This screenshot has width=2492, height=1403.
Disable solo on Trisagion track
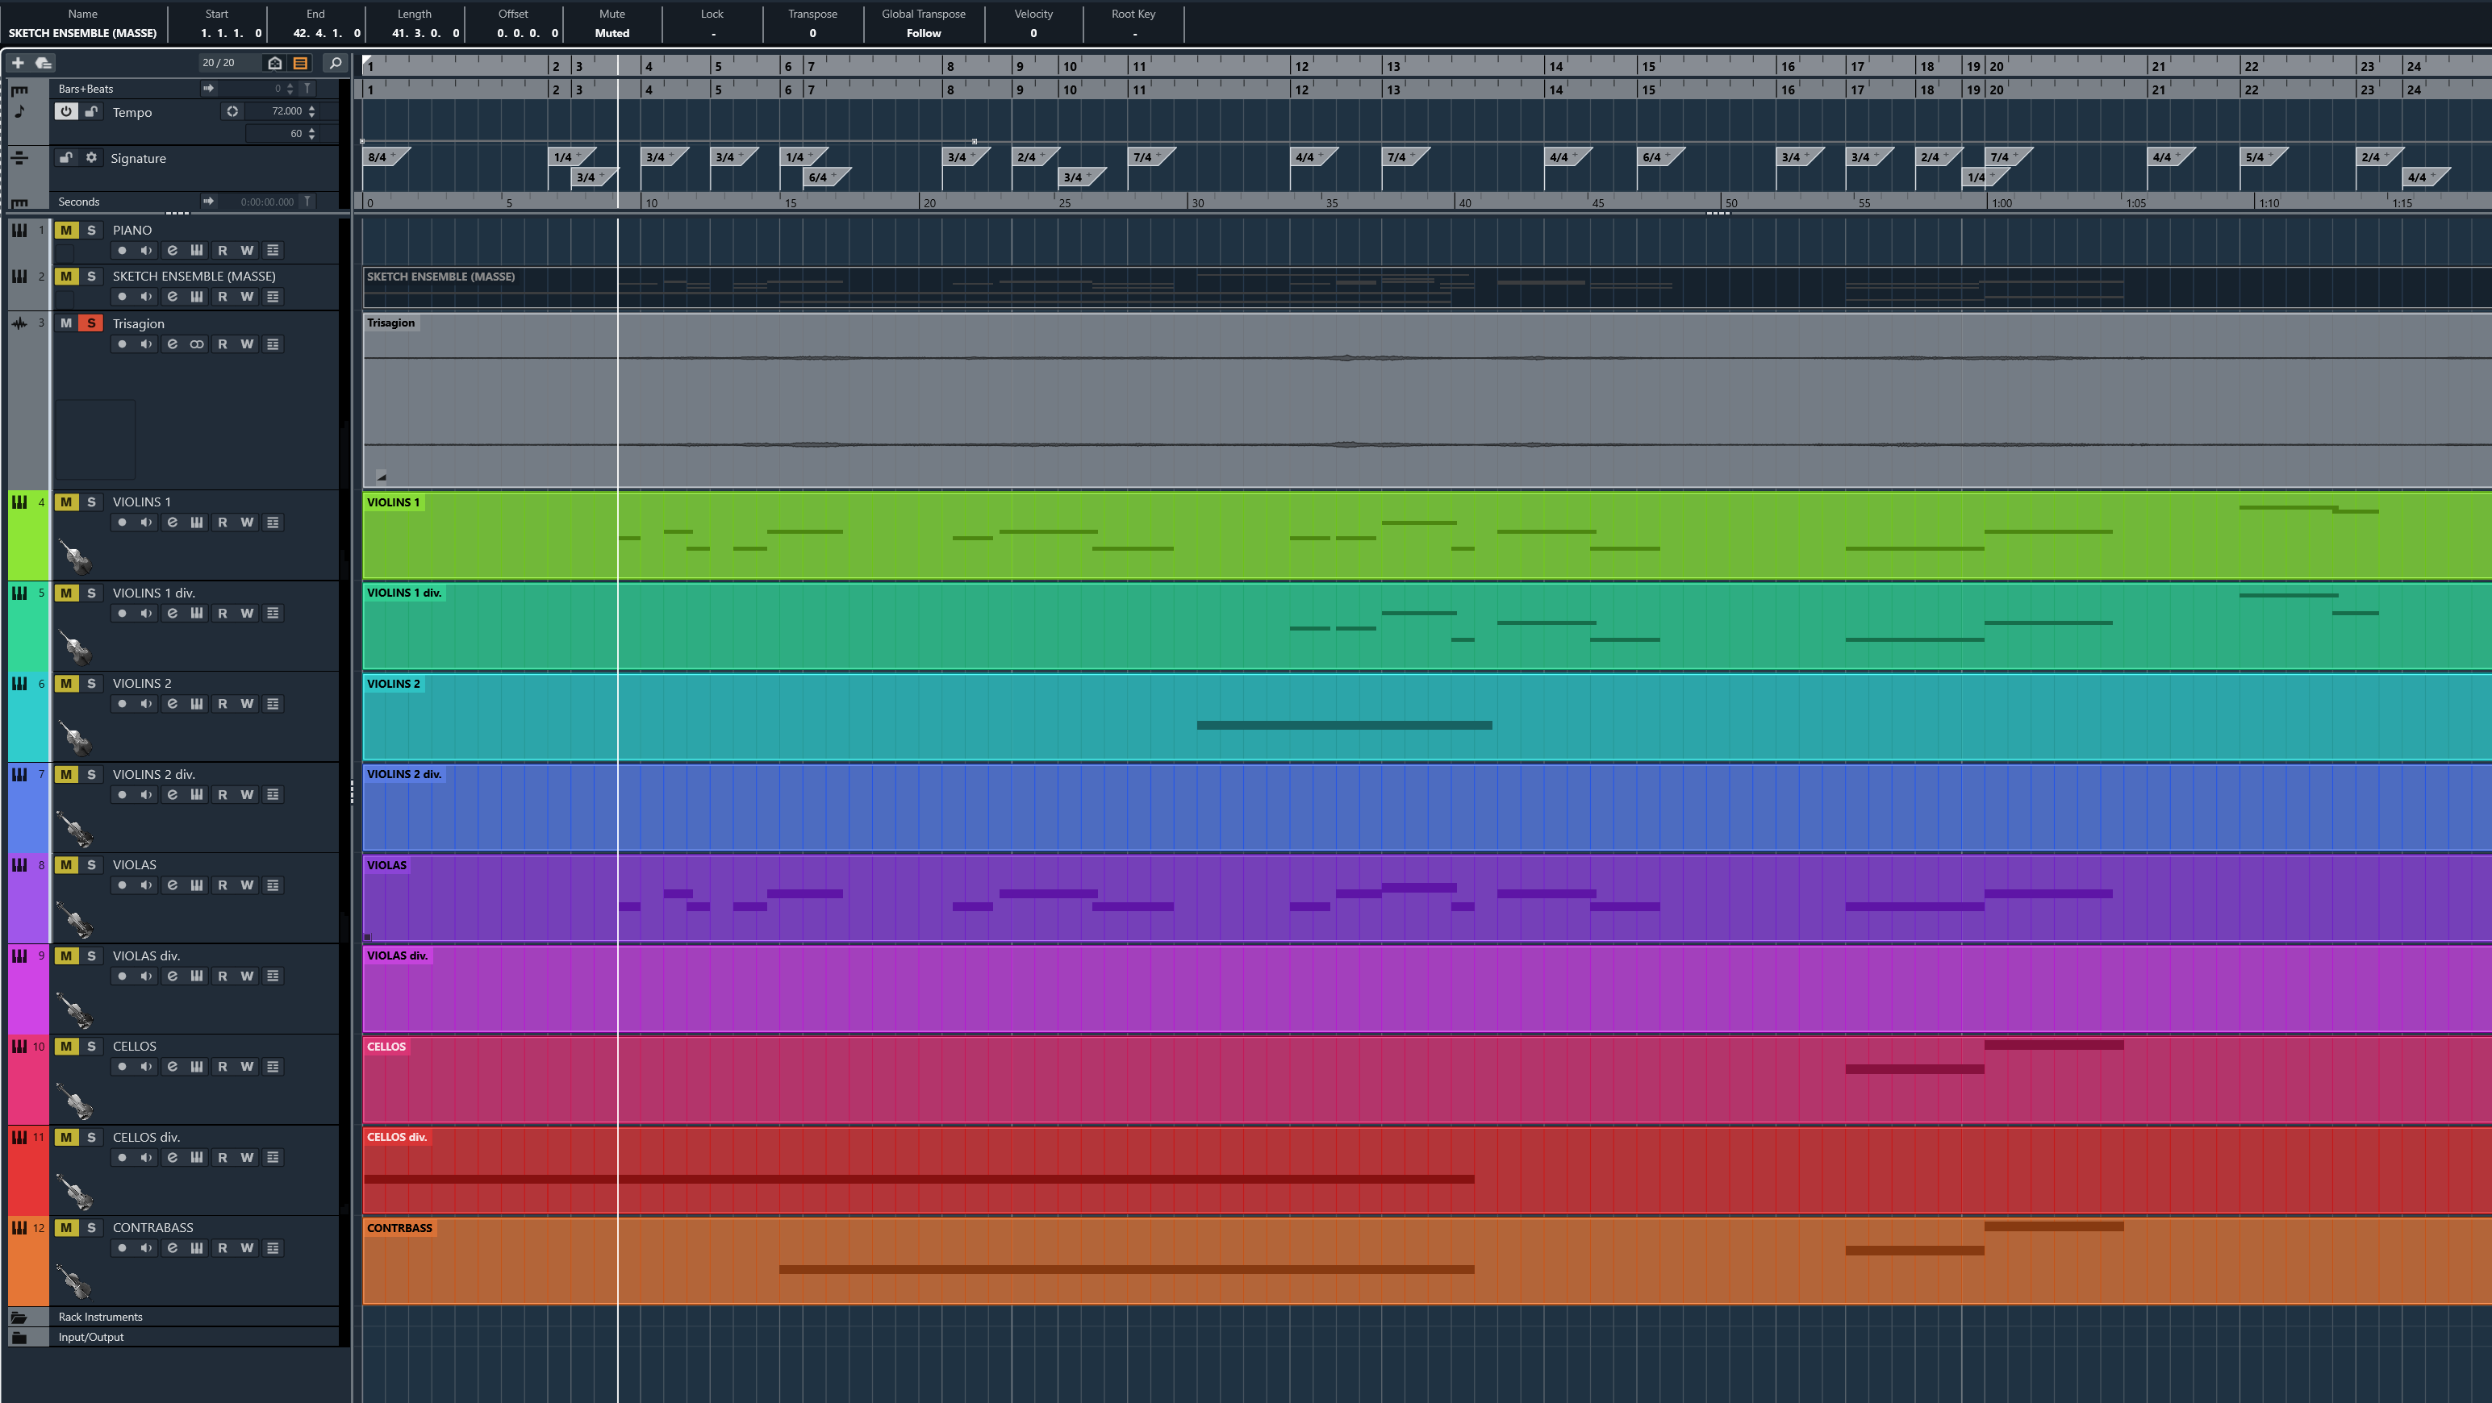[91, 323]
